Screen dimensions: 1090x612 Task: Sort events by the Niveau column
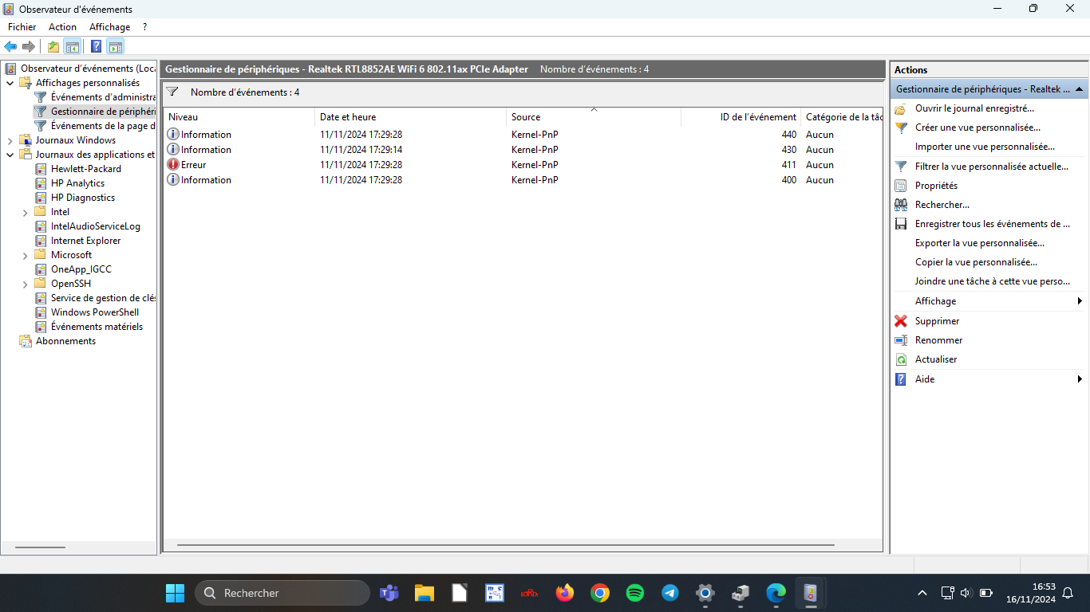click(239, 117)
